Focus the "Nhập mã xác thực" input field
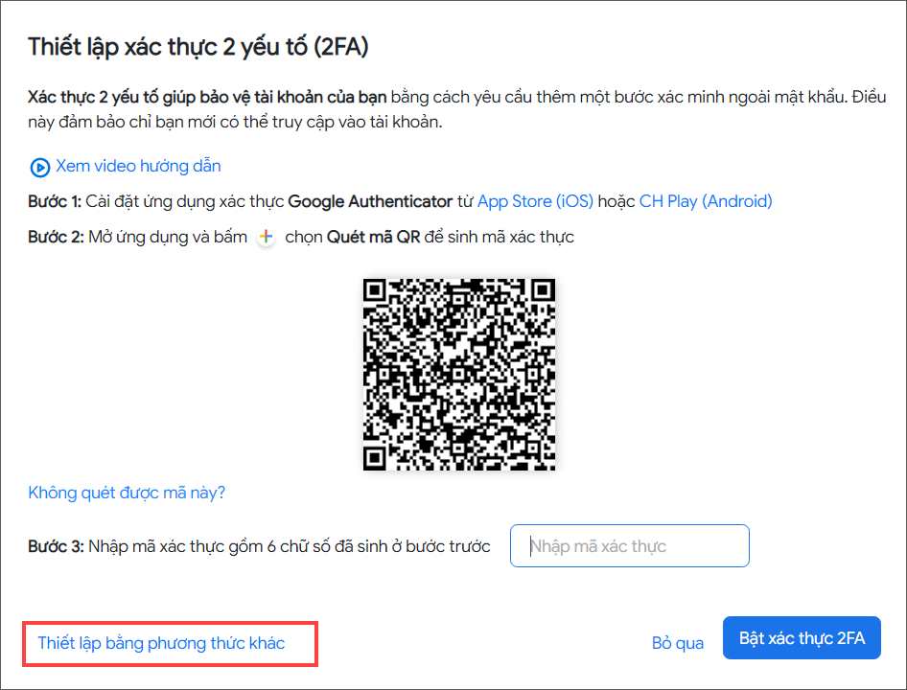Screen dimensions: 907x690 [629, 546]
